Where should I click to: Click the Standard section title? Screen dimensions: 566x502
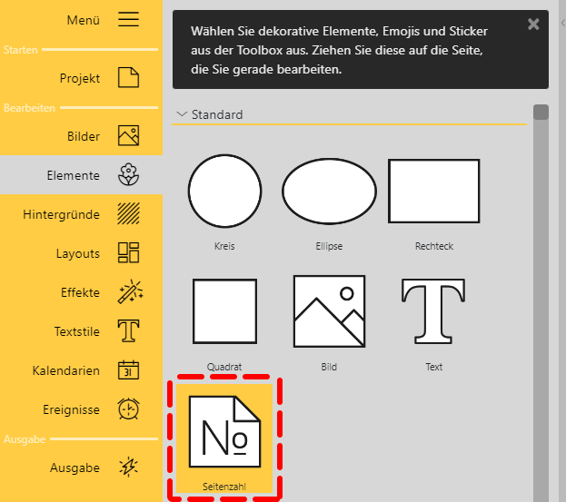tap(217, 114)
